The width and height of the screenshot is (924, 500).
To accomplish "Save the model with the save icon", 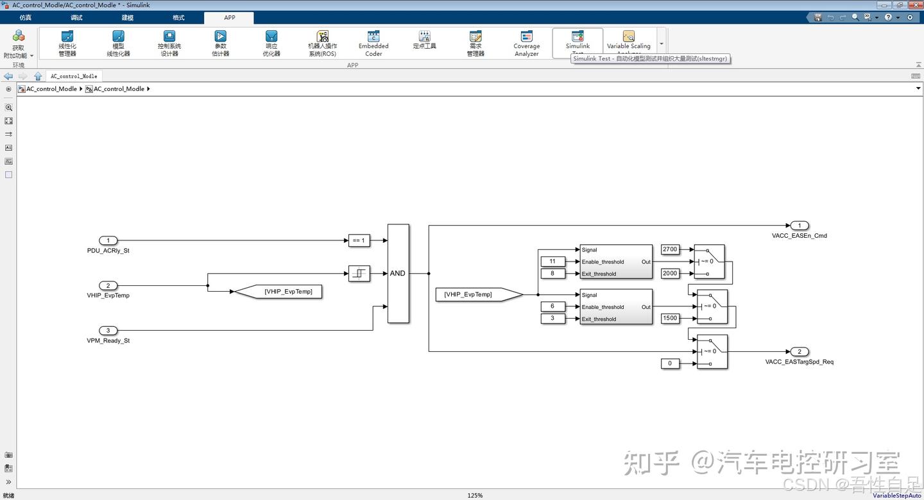I will (x=817, y=17).
